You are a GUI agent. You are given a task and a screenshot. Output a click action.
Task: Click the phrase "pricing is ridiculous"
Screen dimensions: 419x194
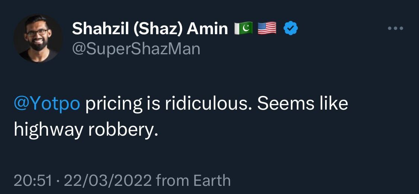(x=167, y=104)
